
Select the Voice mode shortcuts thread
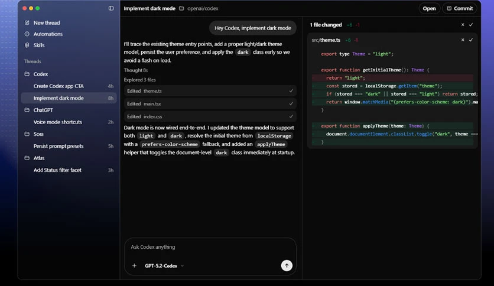tap(69, 122)
